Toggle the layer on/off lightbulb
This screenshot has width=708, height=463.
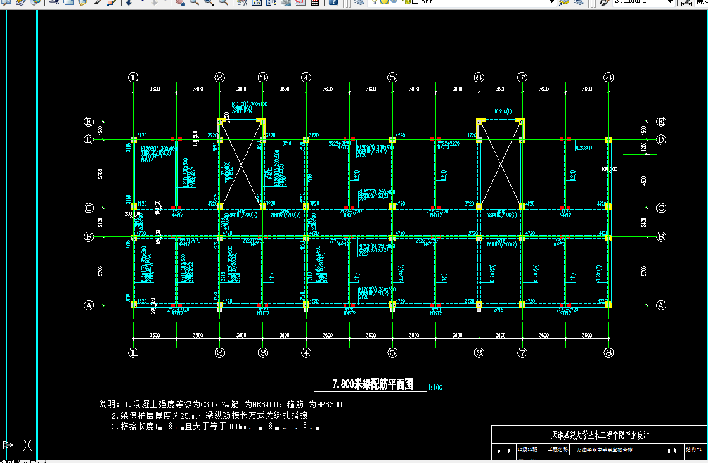[x=374, y=3]
